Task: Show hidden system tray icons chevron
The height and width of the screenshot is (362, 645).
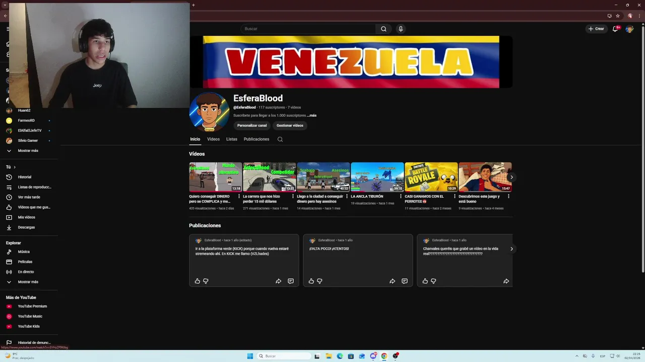Action: 577,356
